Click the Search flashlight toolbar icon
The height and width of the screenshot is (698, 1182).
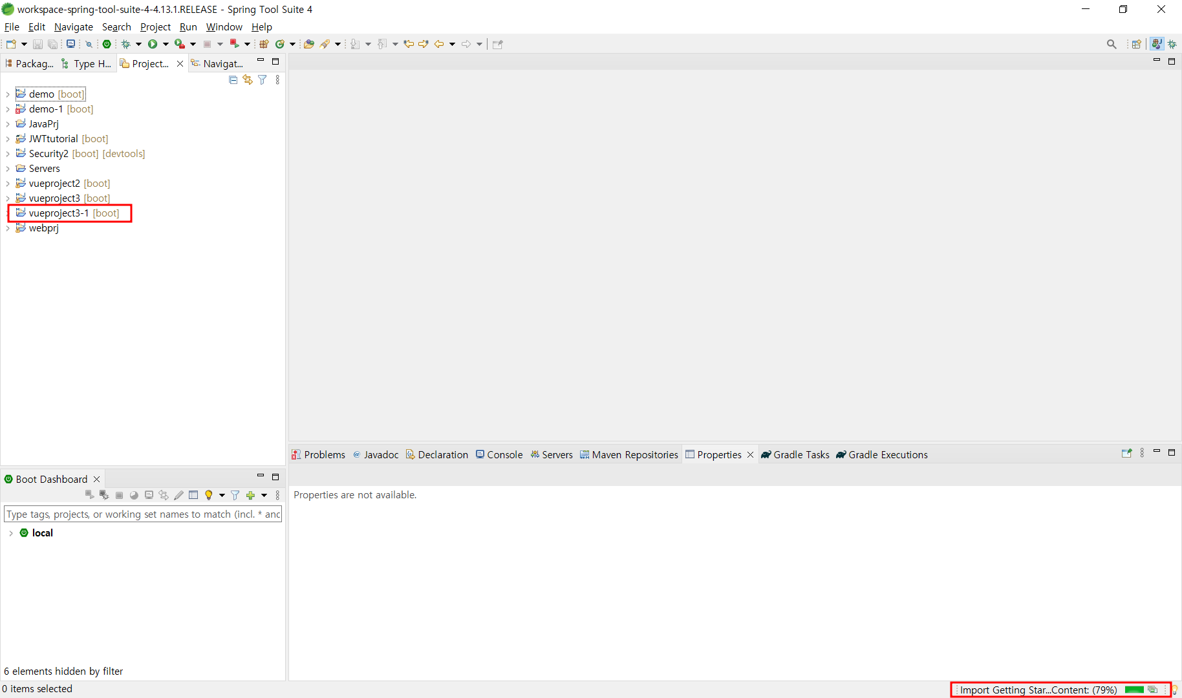(x=325, y=44)
